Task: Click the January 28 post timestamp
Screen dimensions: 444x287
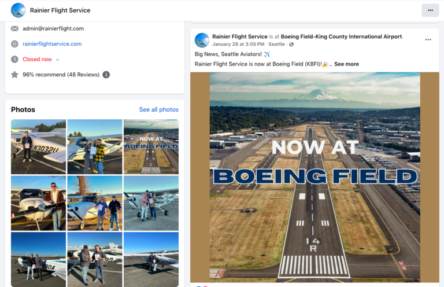Action: click(x=238, y=44)
